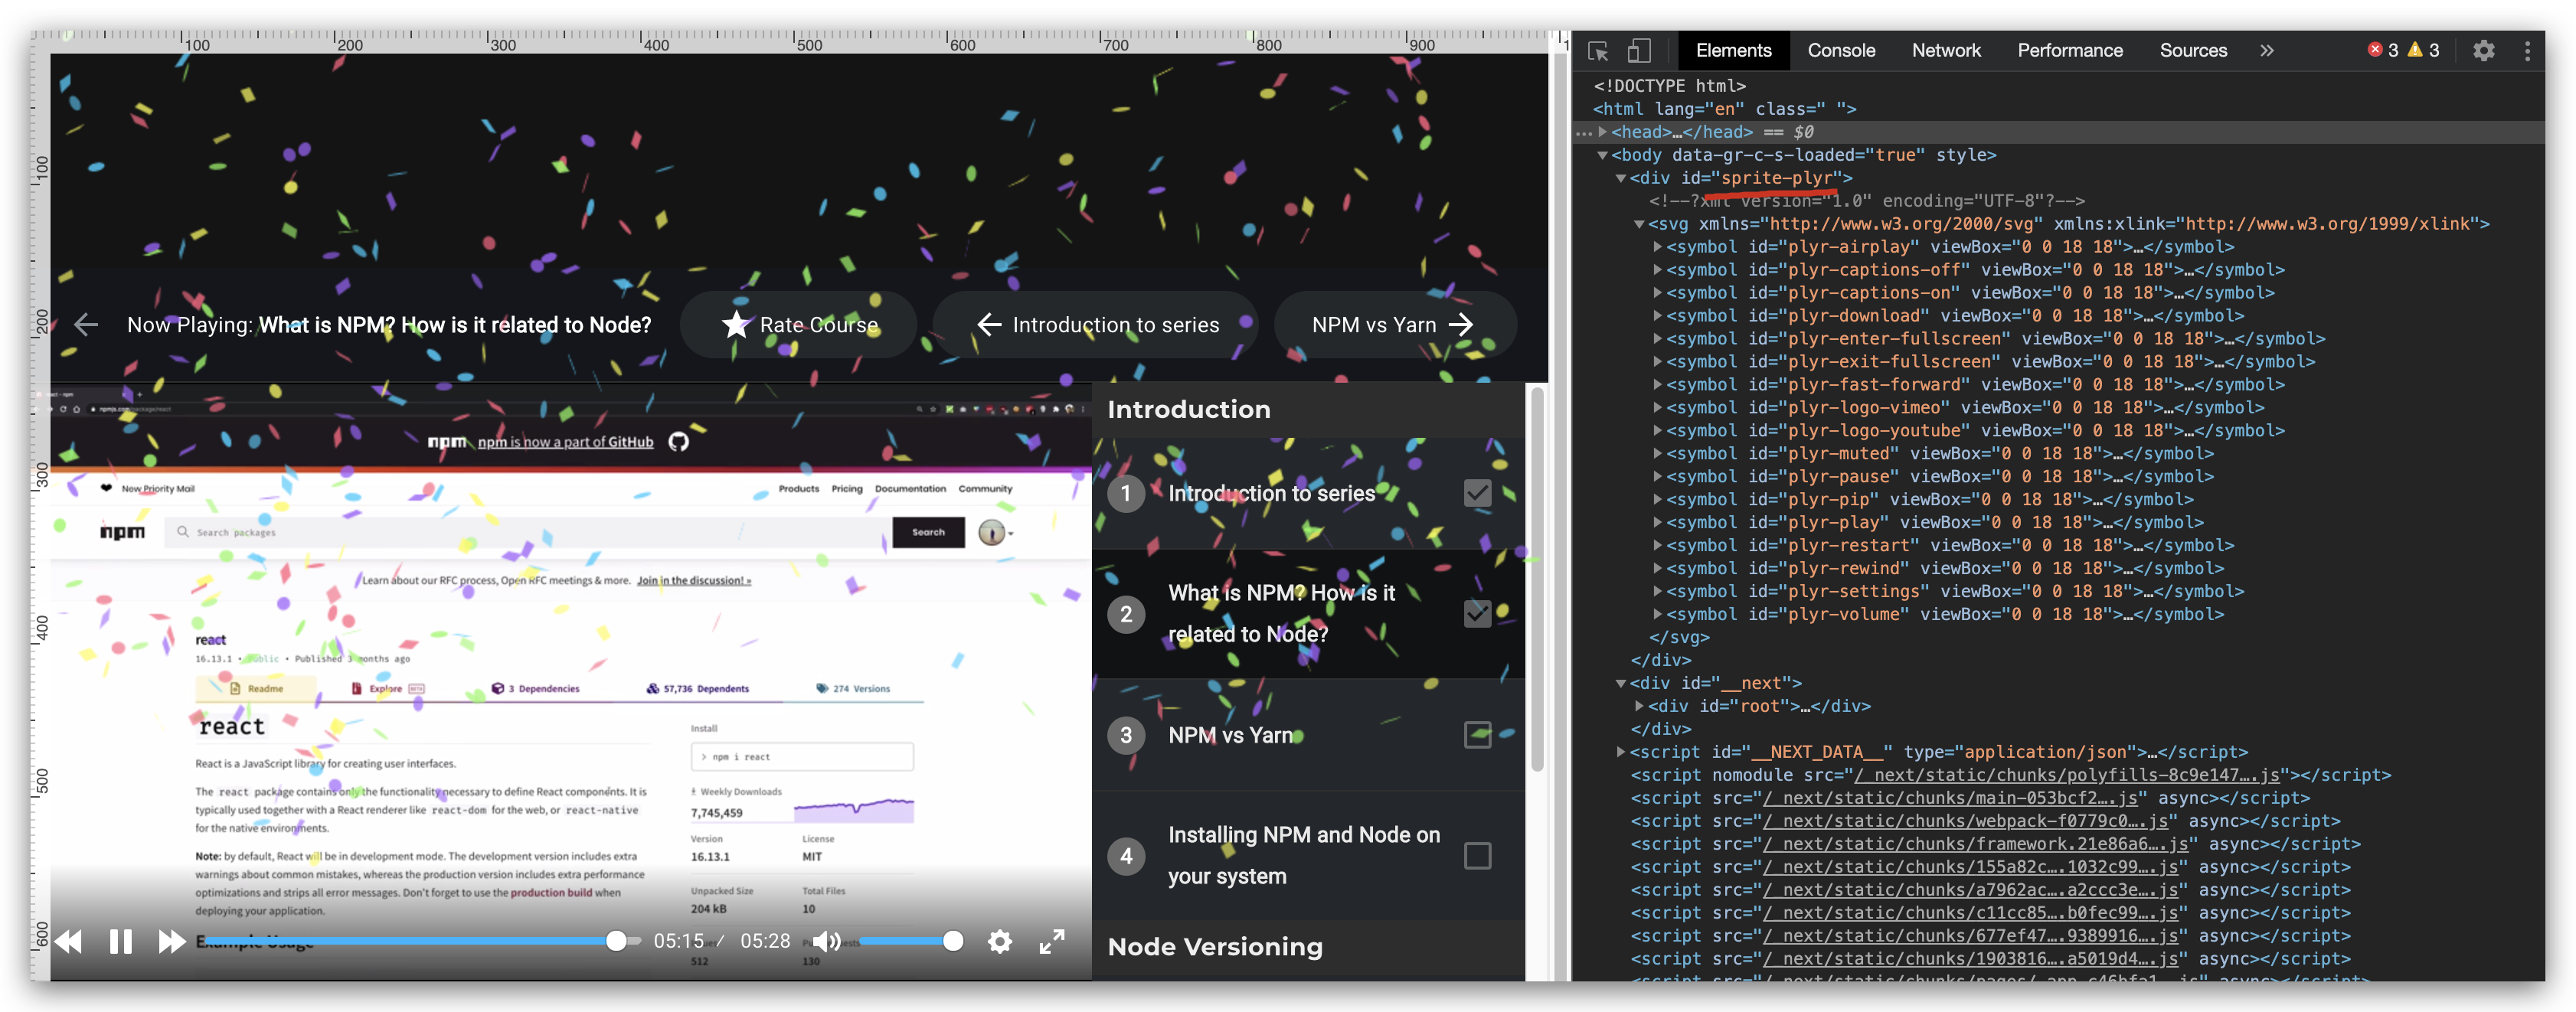2576x1012 pixels.
Task: Click the user avatar on npm page
Action: pos(991,532)
